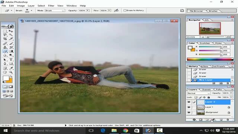Image resolution: width=238 pixels, height=134 pixels.
Task: Select the Path Selection tool
Action: (5, 60)
